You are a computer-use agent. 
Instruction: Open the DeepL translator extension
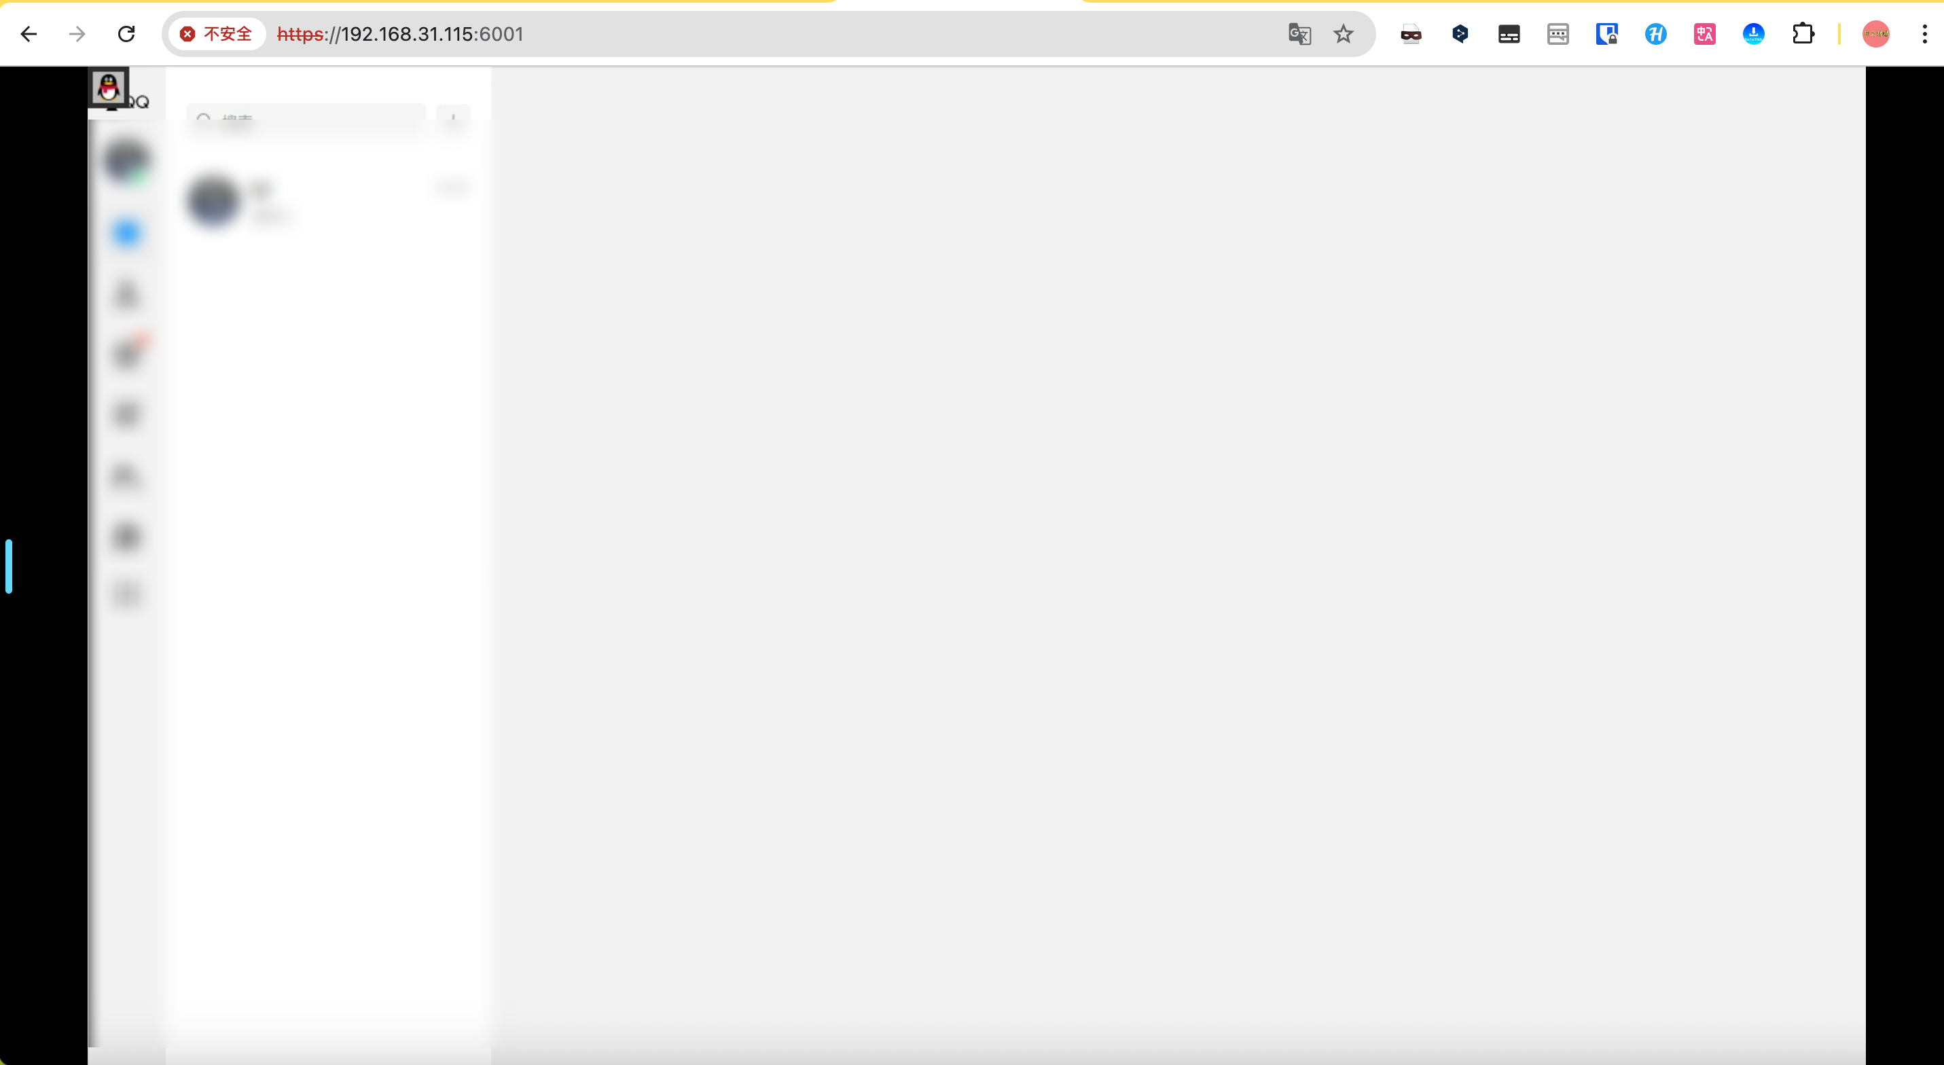click(1460, 34)
